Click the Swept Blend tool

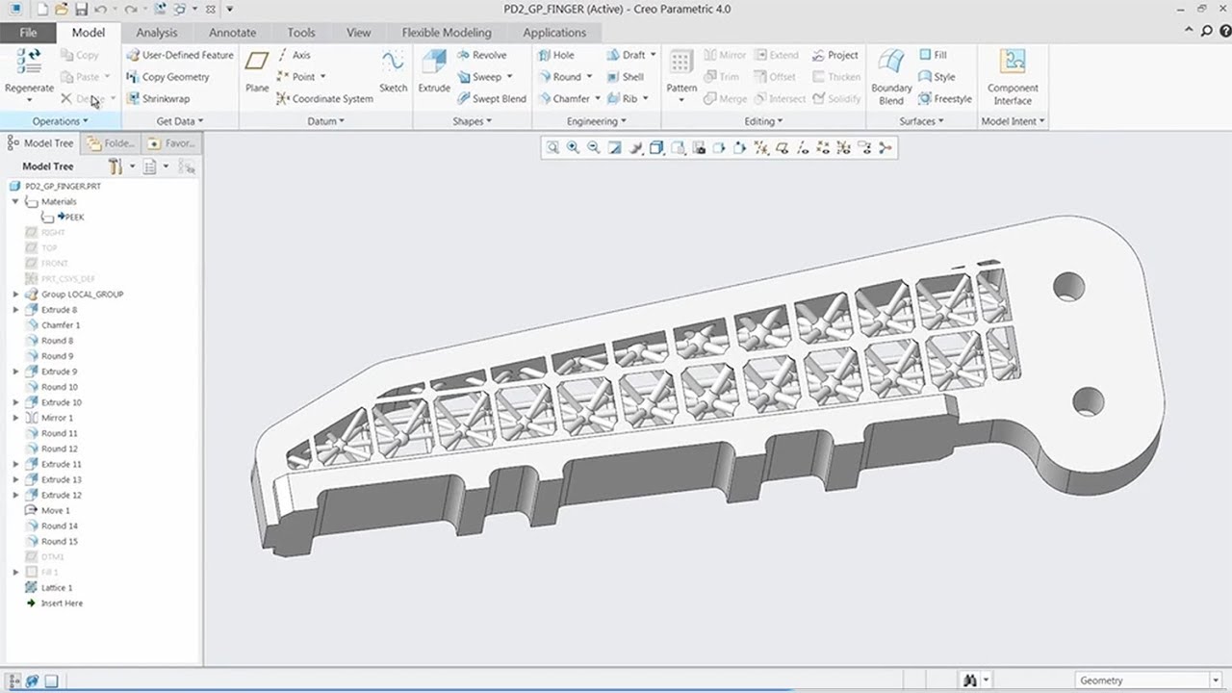tap(491, 98)
